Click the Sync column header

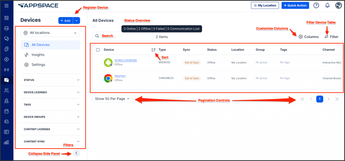186,50
